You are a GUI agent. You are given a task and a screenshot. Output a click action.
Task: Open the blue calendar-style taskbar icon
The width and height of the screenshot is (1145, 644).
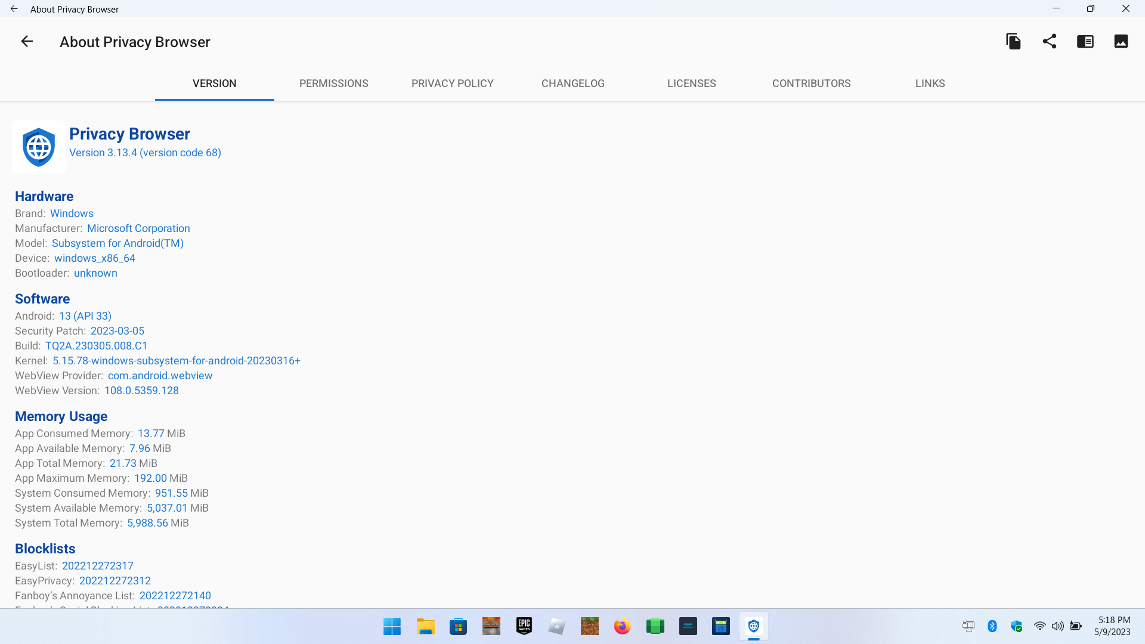coord(720,626)
